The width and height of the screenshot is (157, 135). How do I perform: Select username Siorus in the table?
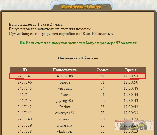pyautogui.click(x=64, y=82)
